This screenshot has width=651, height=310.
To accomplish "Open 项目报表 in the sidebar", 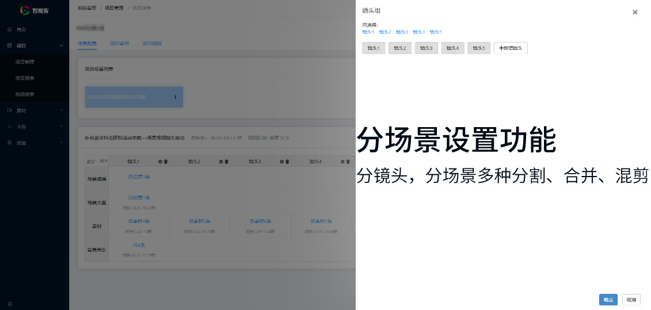I will pos(24,78).
